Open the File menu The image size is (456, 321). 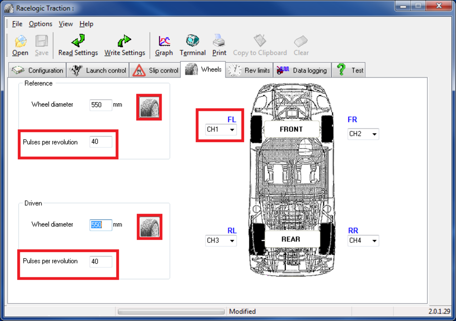coord(17,24)
